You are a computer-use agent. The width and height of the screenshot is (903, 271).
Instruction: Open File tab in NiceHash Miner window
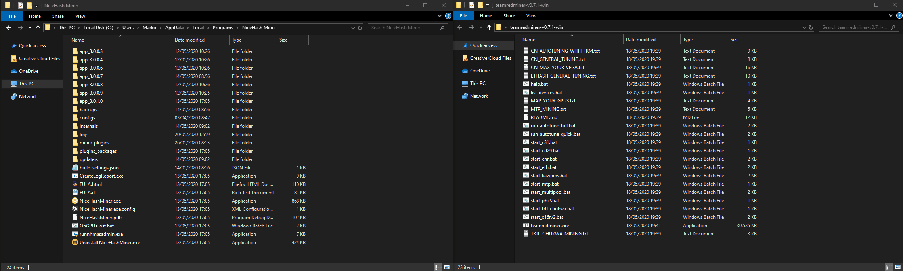point(12,16)
